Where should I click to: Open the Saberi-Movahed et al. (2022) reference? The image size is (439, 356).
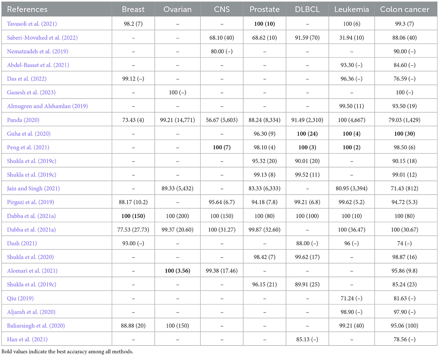42,38
